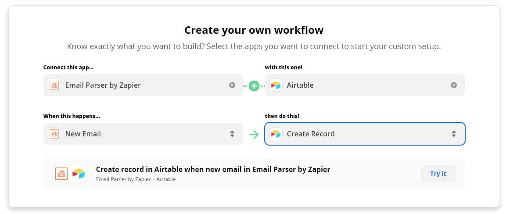Click Email Parser icon in workflow summary
The width and height of the screenshot is (510, 214).
(x=61, y=174)
